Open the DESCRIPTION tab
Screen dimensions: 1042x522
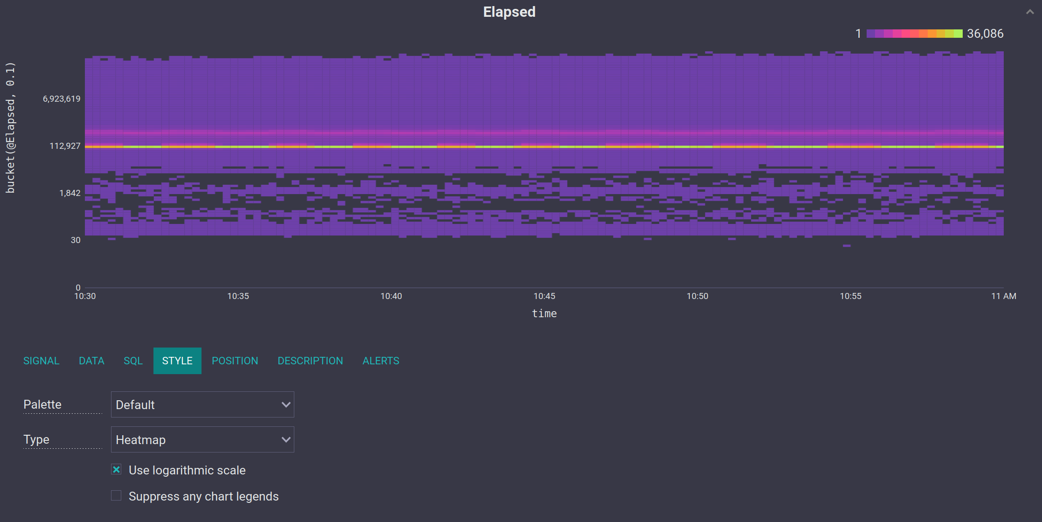310,361
